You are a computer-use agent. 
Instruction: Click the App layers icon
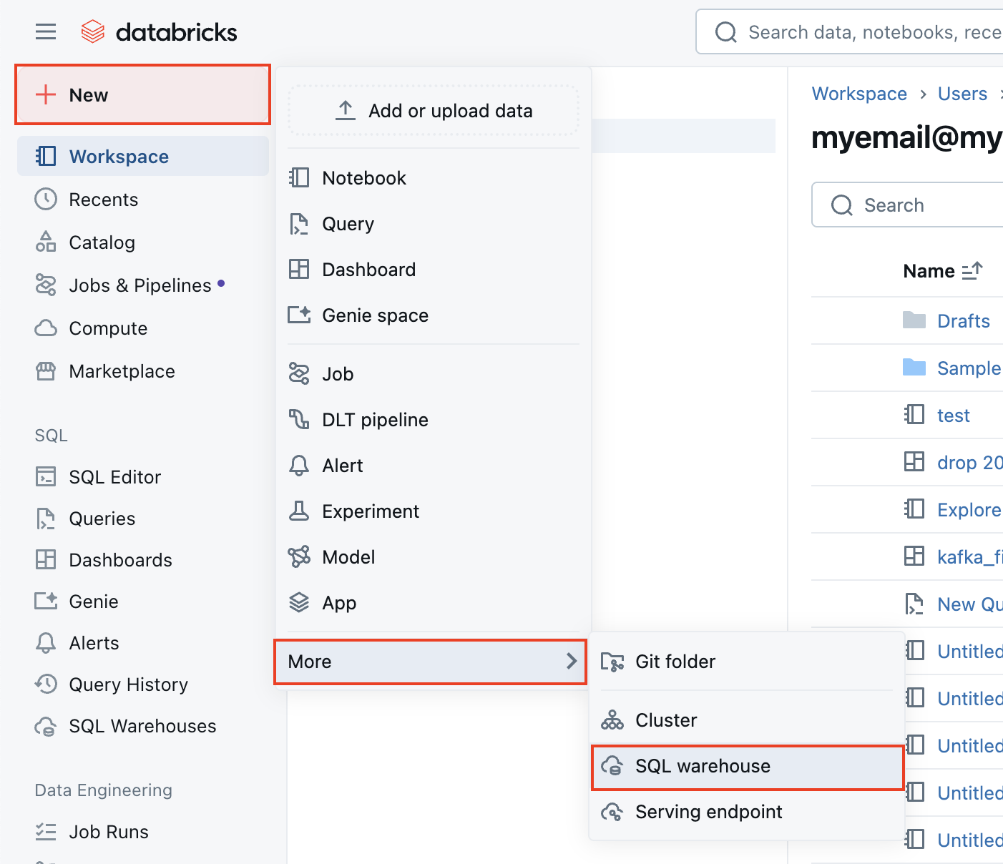pyautogui.click(x=299, y=602)
